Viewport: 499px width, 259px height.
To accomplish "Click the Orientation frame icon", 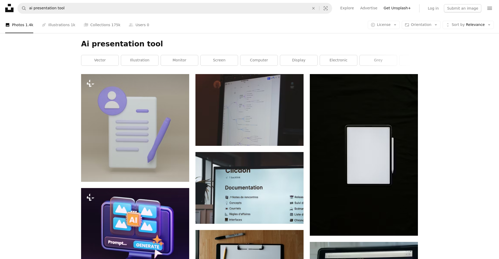I will 407,25.
